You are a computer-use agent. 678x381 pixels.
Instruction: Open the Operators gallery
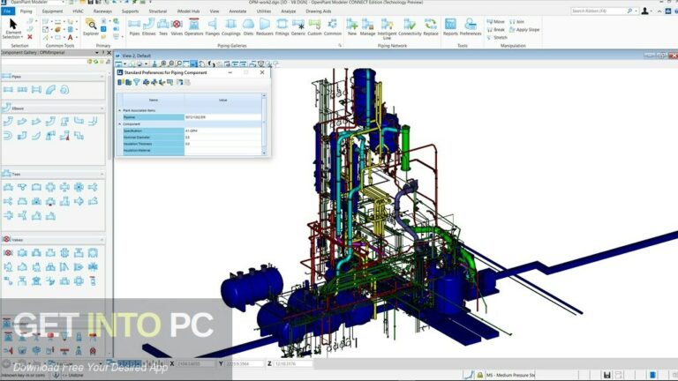coord(193,26)
